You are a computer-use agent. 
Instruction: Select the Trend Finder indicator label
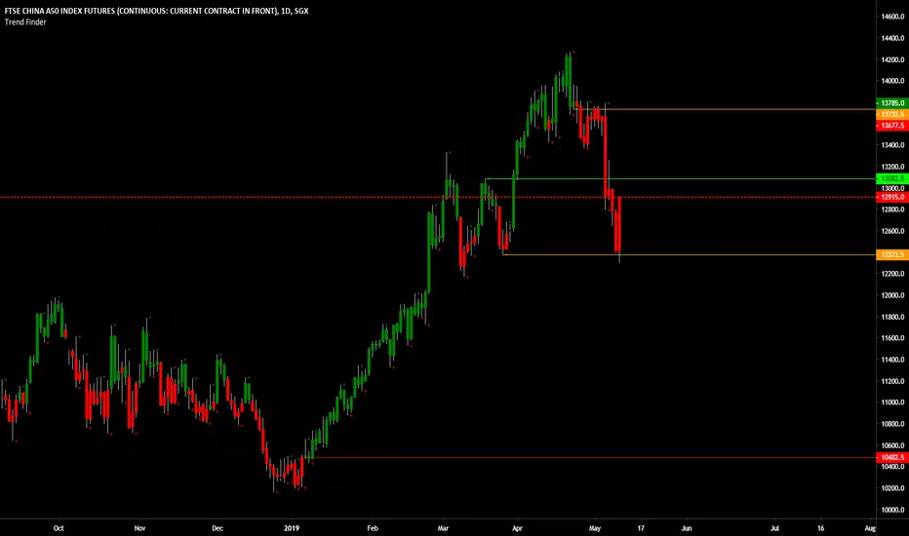coord(25,22)
